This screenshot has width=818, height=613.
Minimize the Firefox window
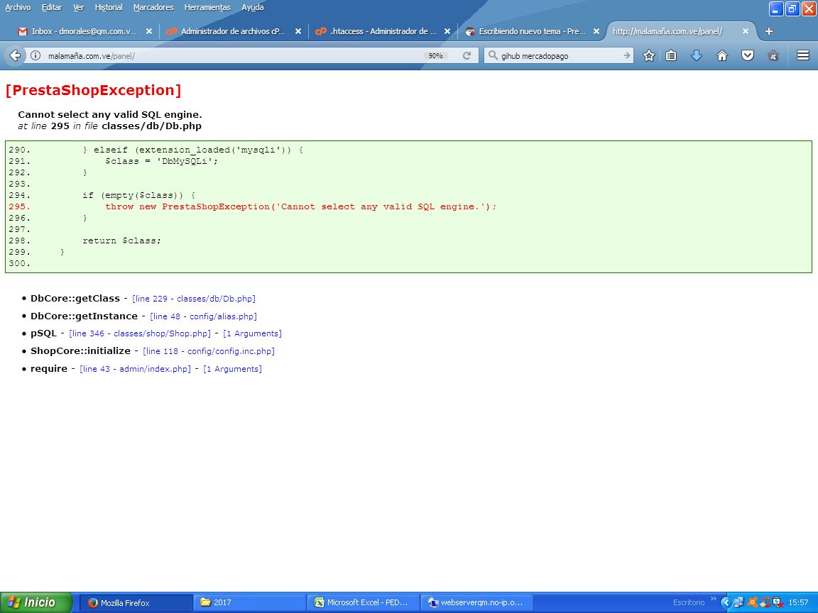click(776, 9)
